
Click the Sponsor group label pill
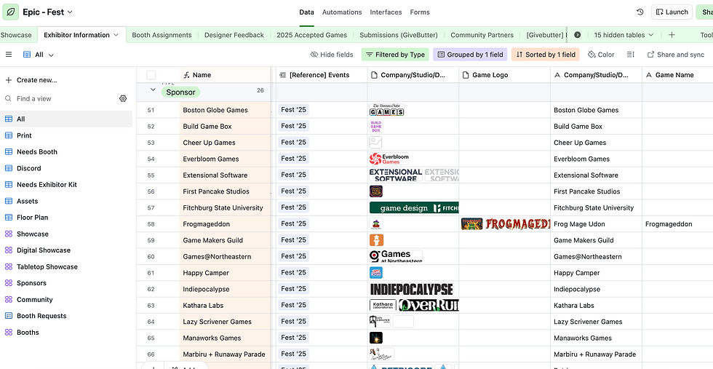tap(180, 92)
